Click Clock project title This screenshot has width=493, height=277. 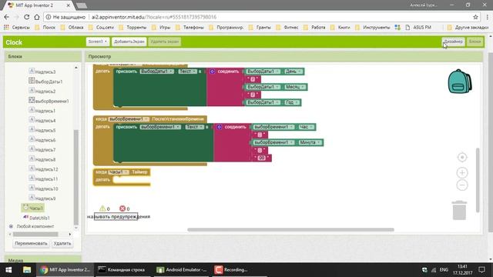coord(14,42)
